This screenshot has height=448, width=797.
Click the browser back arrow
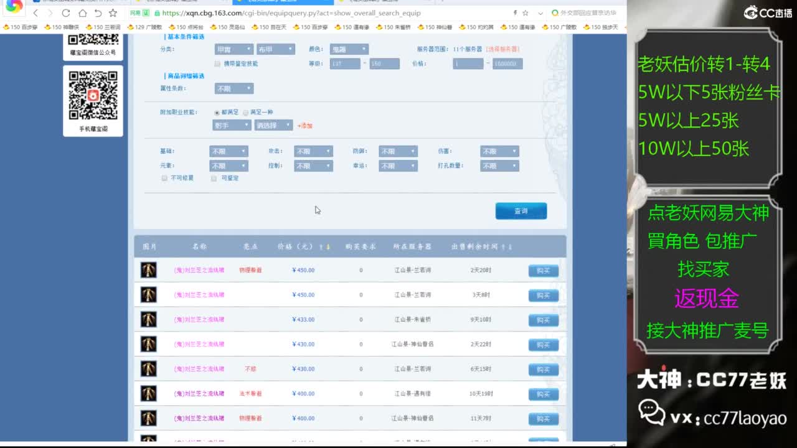point(35,13)
